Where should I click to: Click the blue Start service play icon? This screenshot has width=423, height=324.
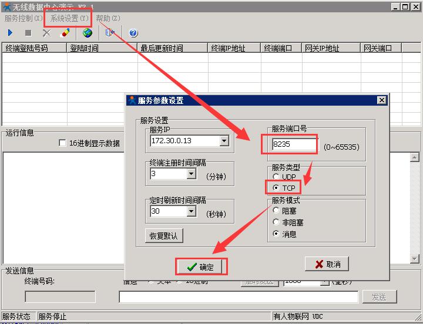pos(10,33)
